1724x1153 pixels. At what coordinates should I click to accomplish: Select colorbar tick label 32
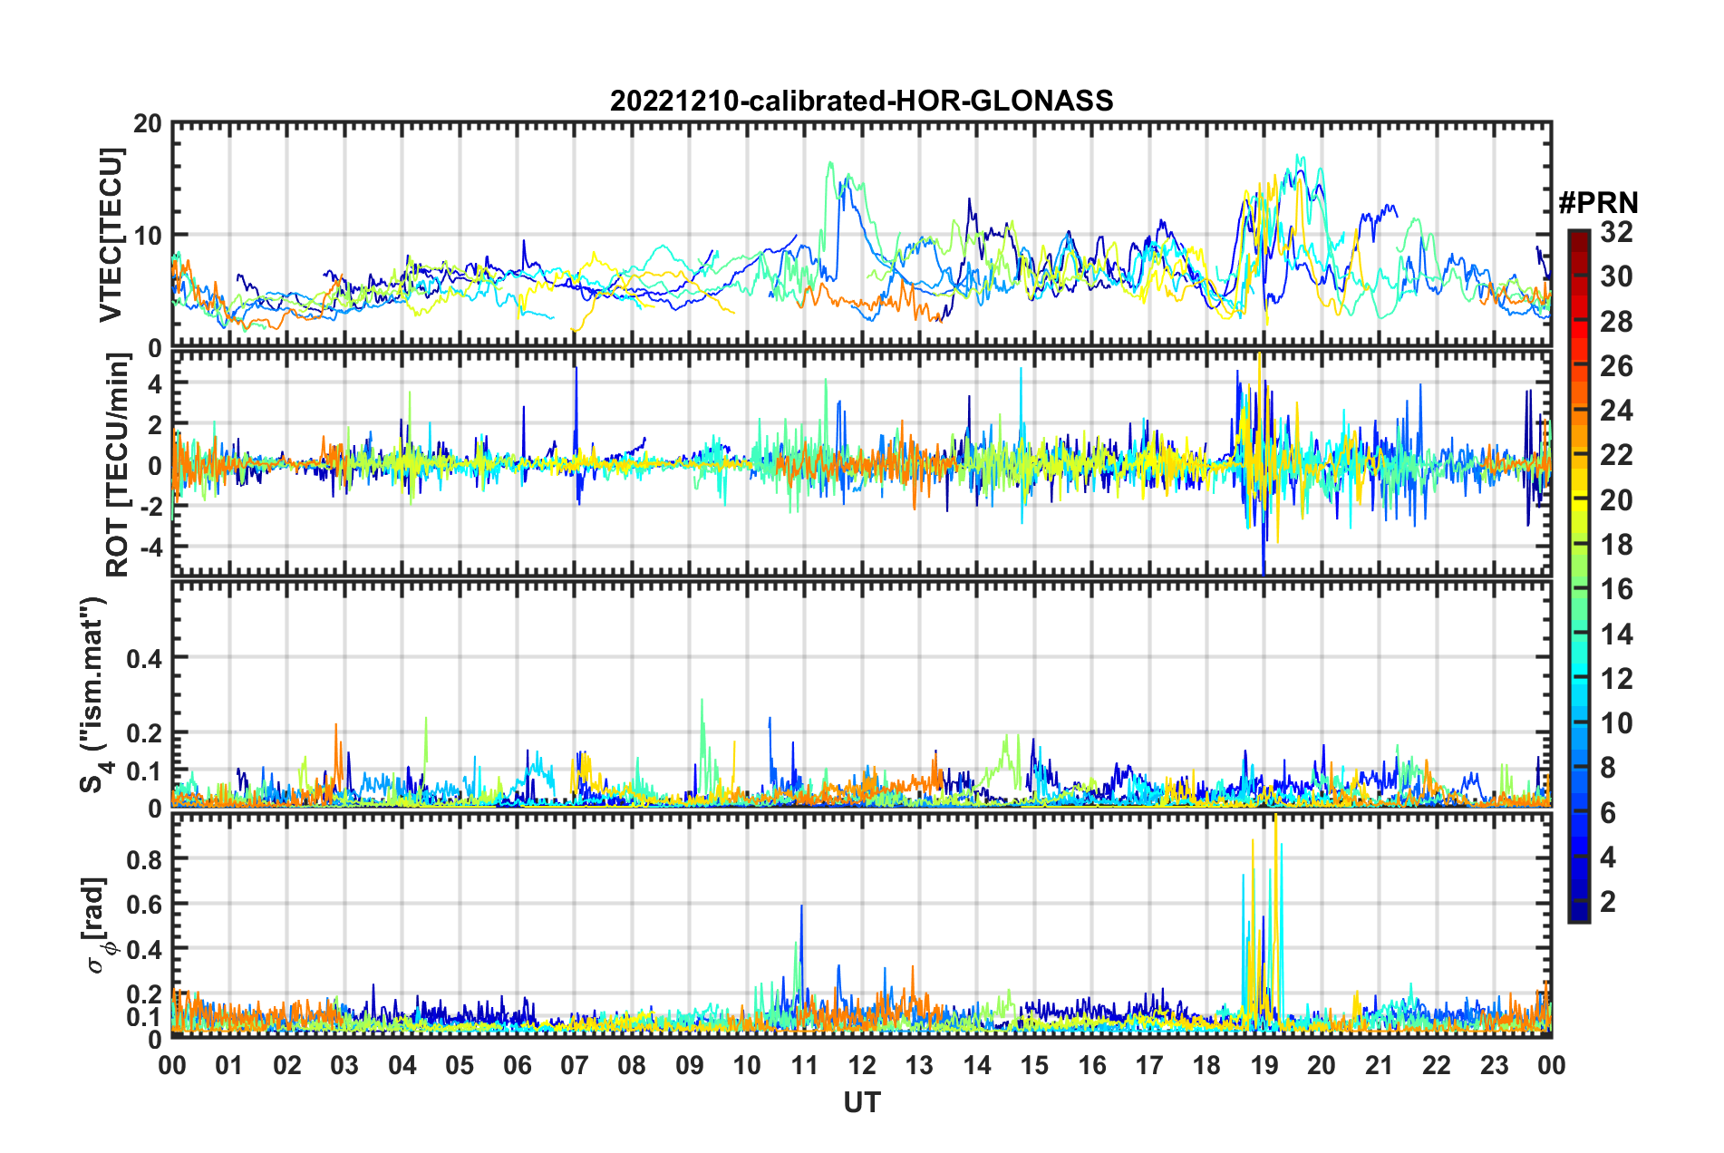tap(1615, 232)
